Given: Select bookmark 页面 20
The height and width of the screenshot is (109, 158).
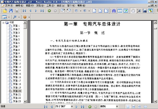Looking at the screenshot, I should click(x=17, y=91).
